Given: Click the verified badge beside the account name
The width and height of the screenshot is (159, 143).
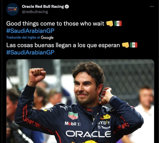Looking at the screenshot, I should 67,7.
